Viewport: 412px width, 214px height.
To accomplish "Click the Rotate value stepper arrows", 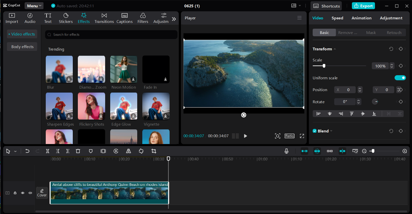I will (x=359, y=102).
